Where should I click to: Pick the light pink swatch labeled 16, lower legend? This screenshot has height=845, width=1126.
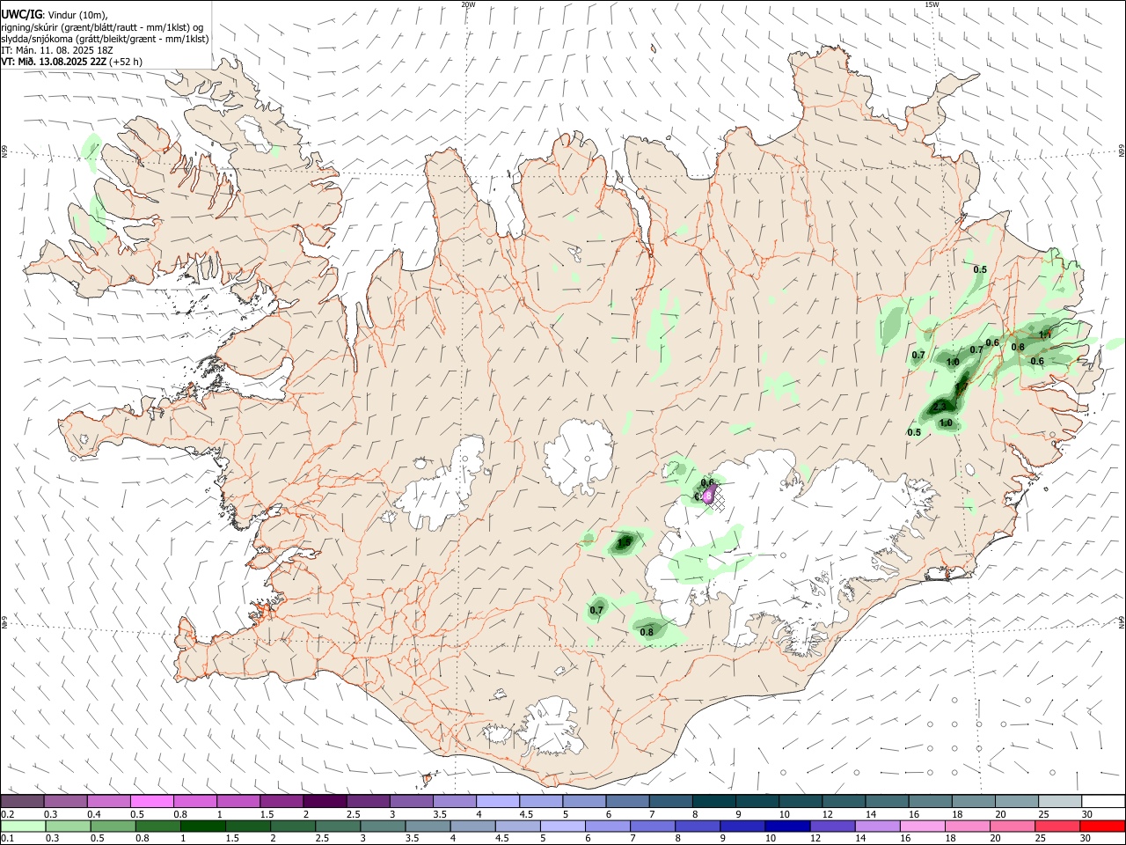point(922,826)
